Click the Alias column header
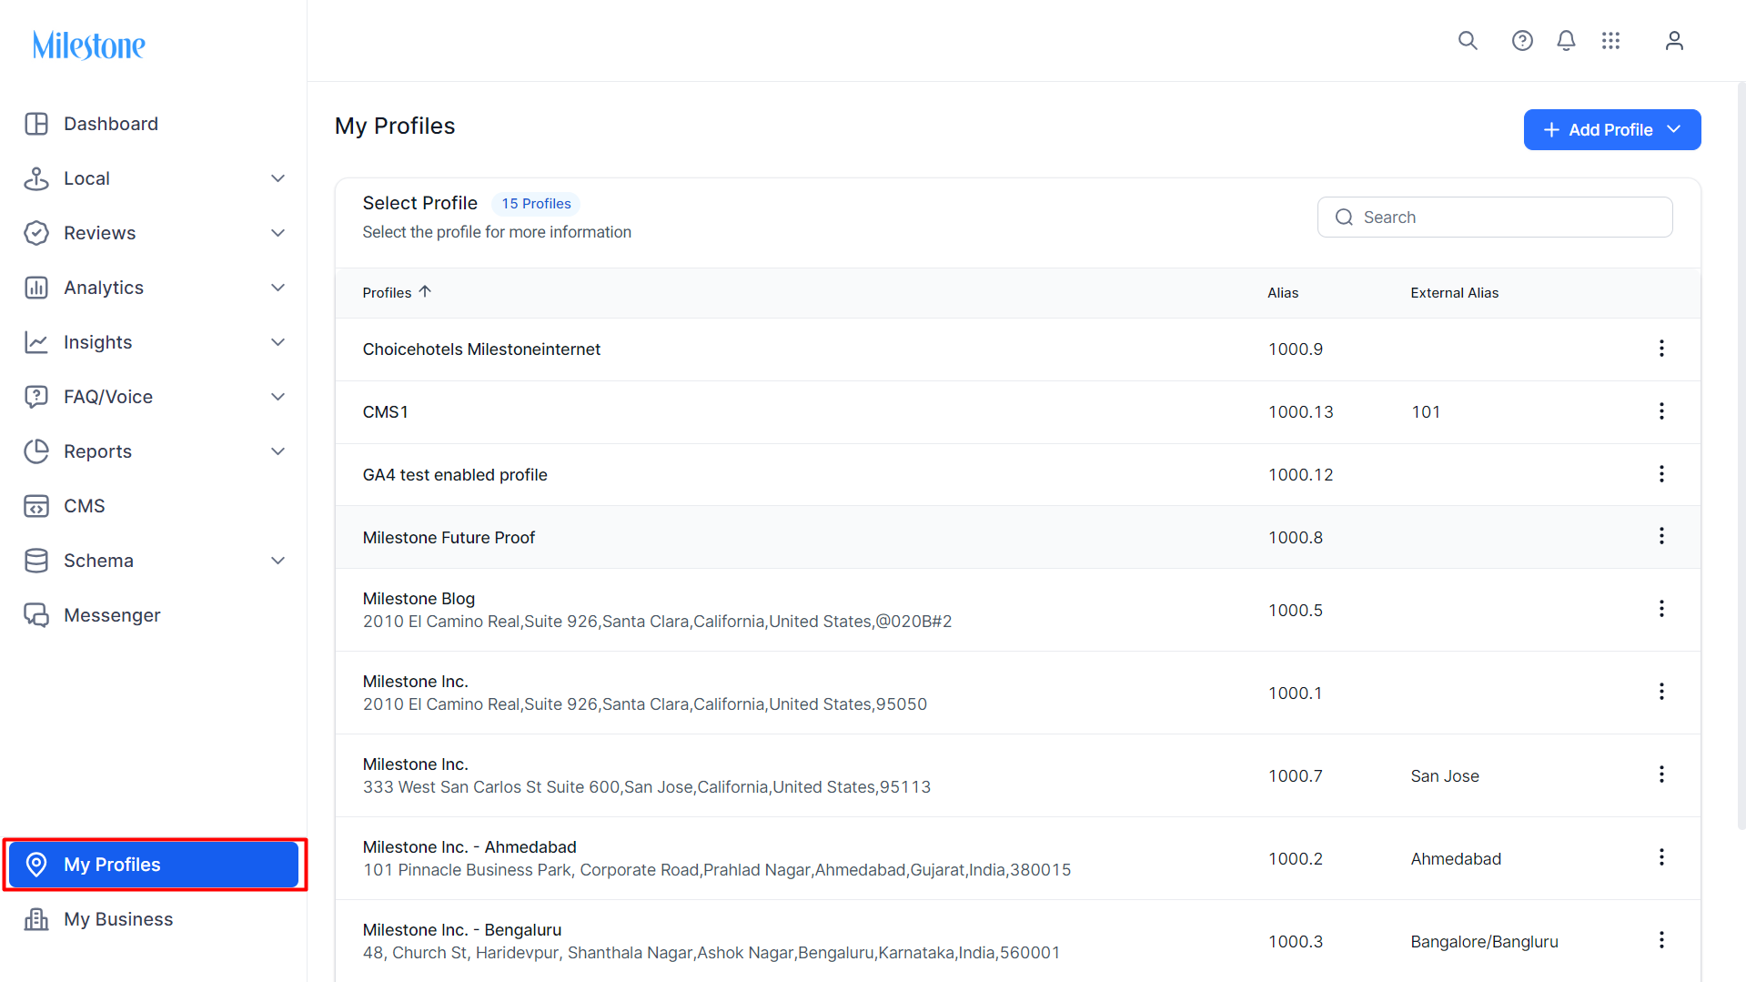Image resolution: width=1746 pixels, height=982 pixels. tap(1283, 293)
